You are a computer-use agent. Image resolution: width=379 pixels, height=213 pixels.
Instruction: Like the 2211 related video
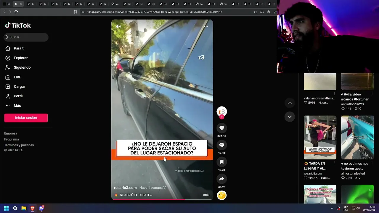pyautogui.click(x=343, y=178)
